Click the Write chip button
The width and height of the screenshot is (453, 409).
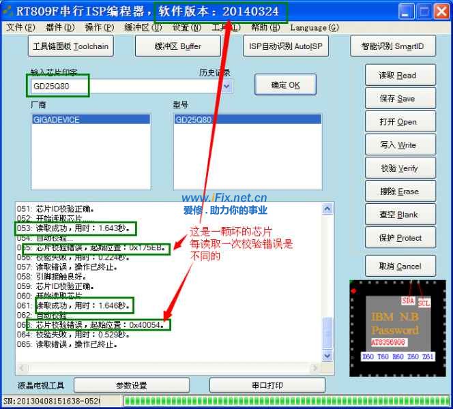point(398,145)
